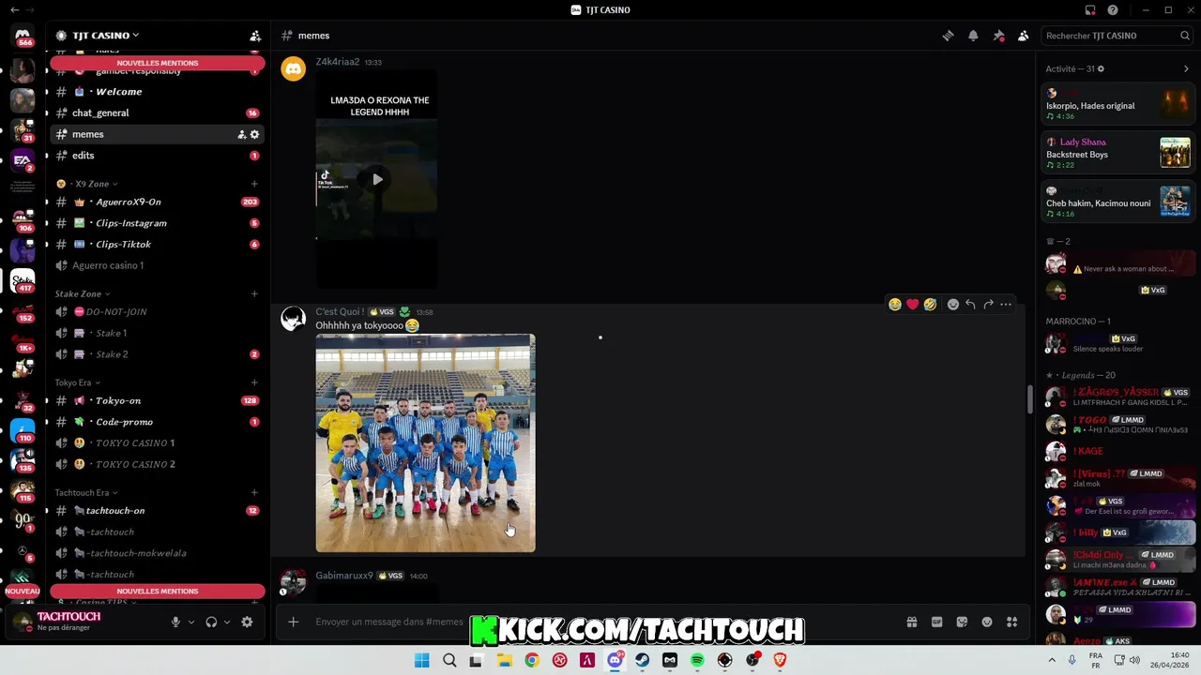The height and width of the screenshot is (675, 1201).
Task: Open headphones output options arrow
Action: [227, 622]
